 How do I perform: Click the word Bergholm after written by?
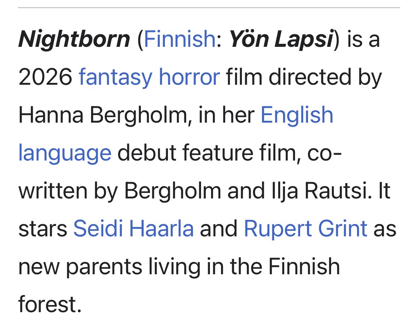pyautogui.click(x=172, y=191)
